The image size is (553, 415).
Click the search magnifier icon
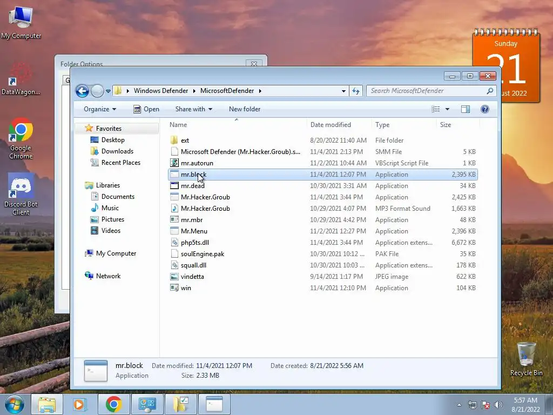click(x=490, y=91)
